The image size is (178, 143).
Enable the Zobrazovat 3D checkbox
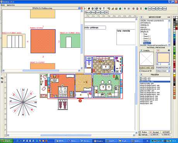point(140,71)
